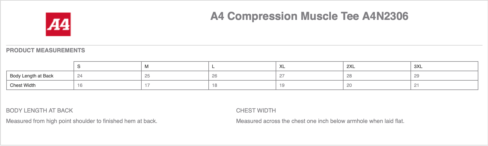Select the 3XL size column header
The width and height of the screenshot is (488, 146).
[x=418, y=66]
